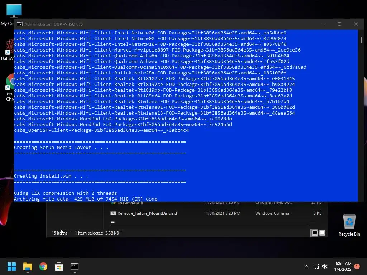The image size is (367, 275).
Task: Click the '3 KB' size cell
Action: (x=318, y=213)
